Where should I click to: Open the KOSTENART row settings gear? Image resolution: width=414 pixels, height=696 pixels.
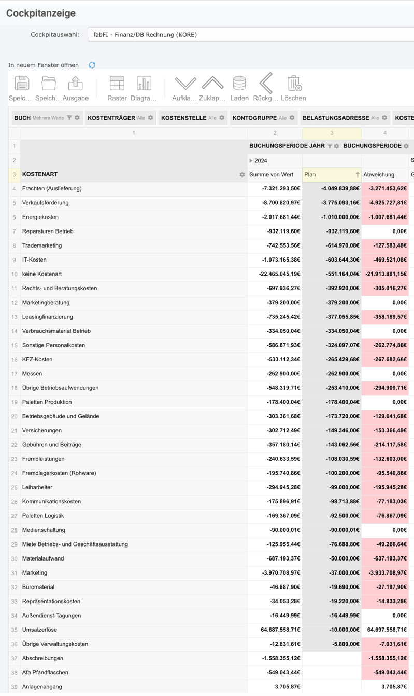tap(242, 175)
